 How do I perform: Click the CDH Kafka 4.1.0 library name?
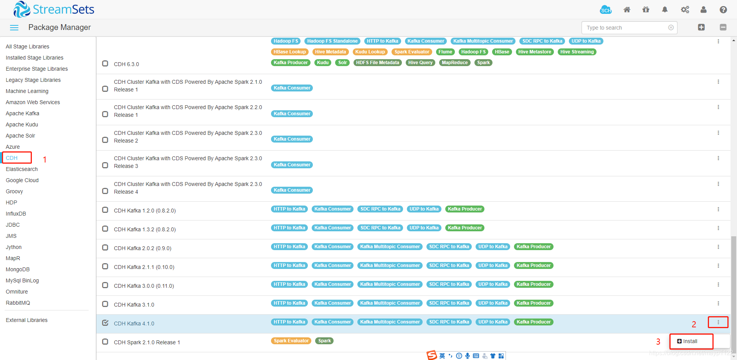pos(134,324)
